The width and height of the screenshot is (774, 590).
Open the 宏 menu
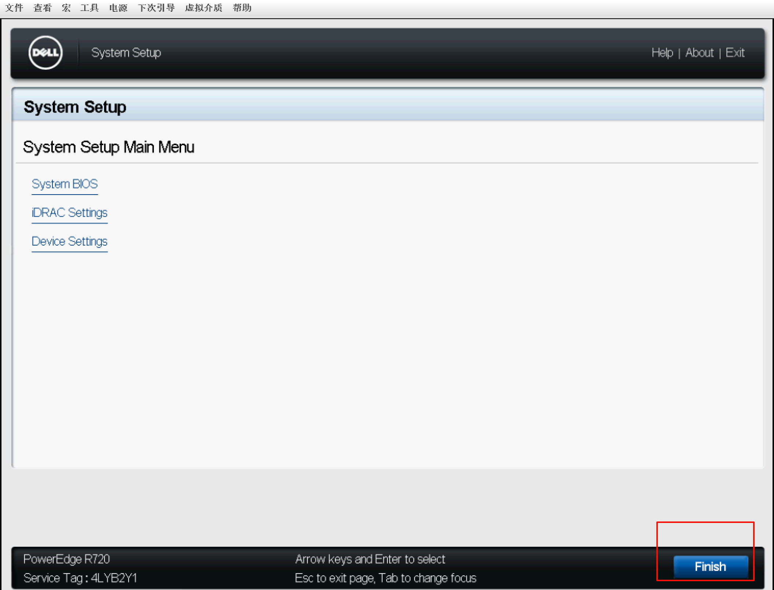click(x=66, y=7)
